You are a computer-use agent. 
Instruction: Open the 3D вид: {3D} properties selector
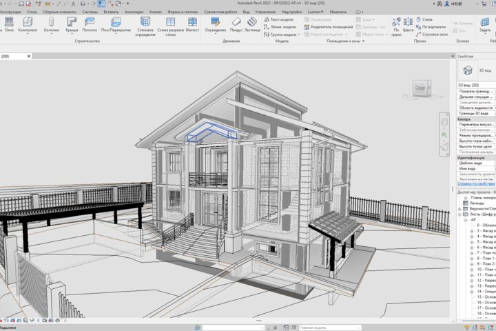pyautogui.click(x=477, y=86)
